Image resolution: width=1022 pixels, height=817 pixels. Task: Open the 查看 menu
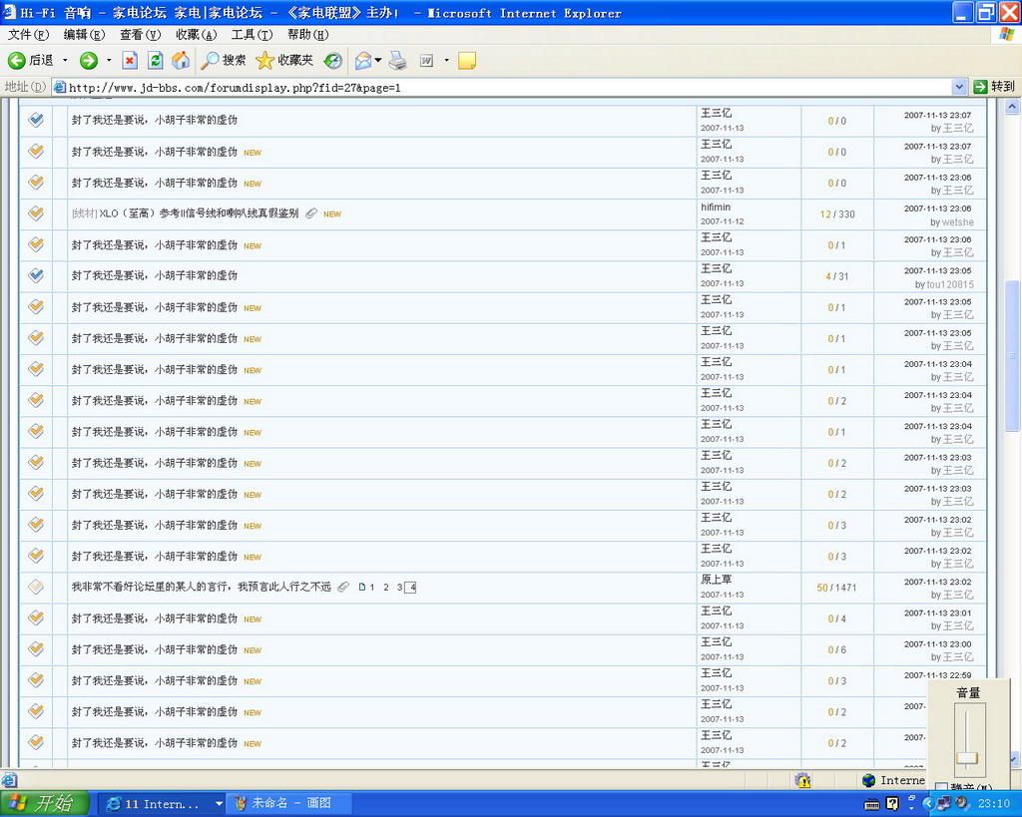(140, 35)
